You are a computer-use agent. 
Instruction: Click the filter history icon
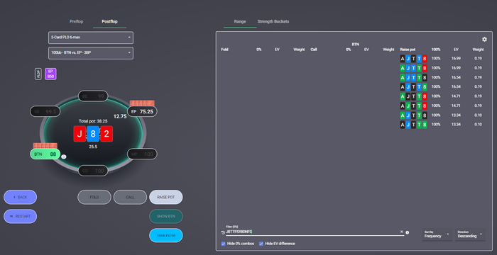tap(223, 232)
